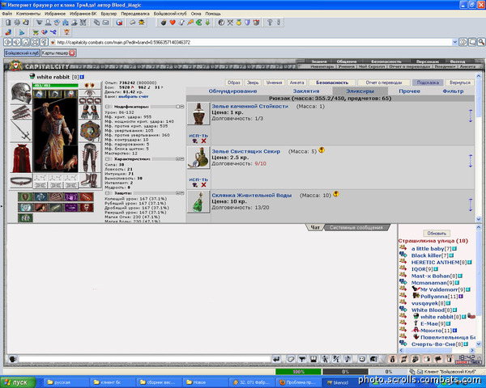Open the Избранное БК menu

point(83,14)
